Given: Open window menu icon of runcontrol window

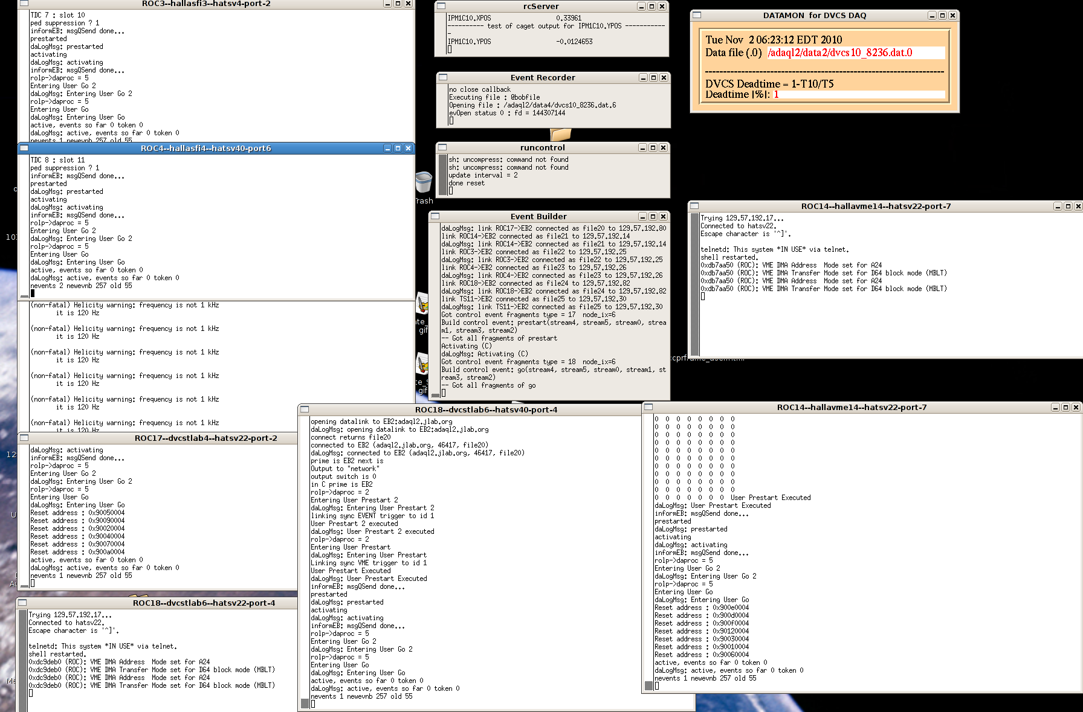Looking at the screenshot, I should pyautogui.click(x=442, y=147).
